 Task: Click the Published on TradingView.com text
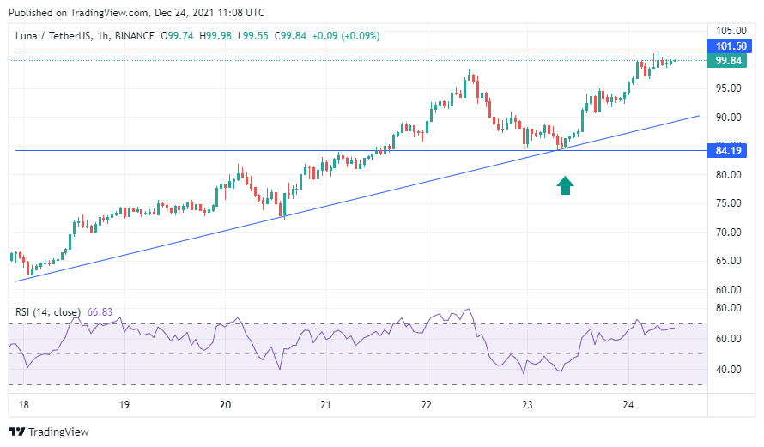pos(136,13)
